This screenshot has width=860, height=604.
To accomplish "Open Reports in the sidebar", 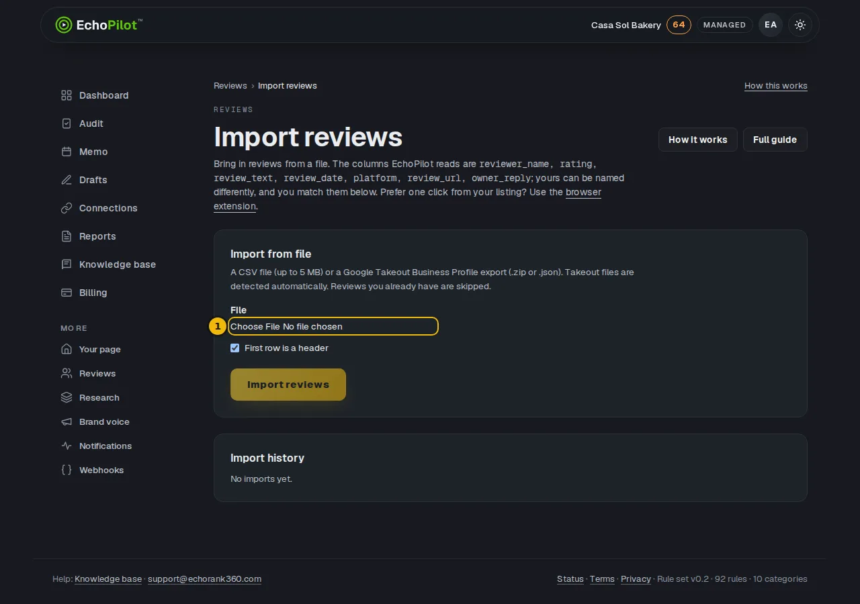I will [97, 236].
